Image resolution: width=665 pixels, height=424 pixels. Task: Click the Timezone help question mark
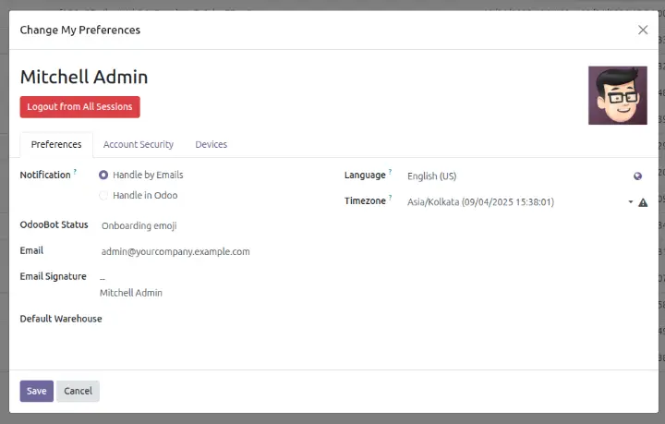click(390, 198)
